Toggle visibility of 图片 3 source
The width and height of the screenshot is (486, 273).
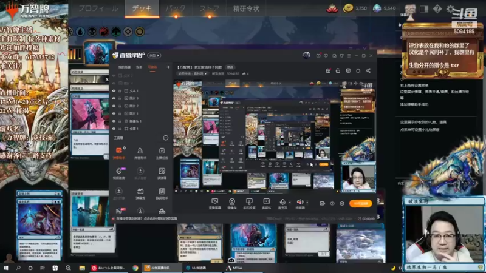click(x=114, y=98)
